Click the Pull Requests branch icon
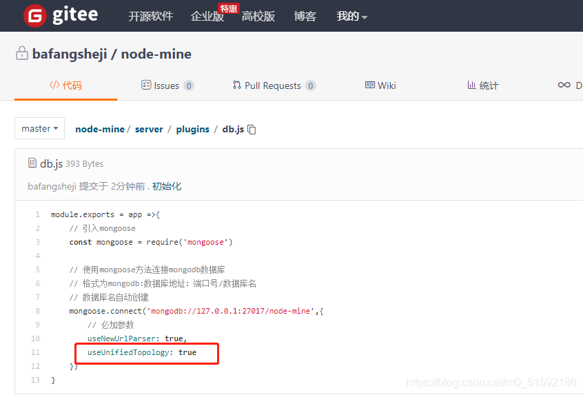Viewport: 583px width, 395px height. point(237,85)
